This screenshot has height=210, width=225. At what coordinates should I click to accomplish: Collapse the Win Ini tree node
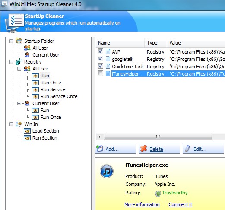[11, 124]
